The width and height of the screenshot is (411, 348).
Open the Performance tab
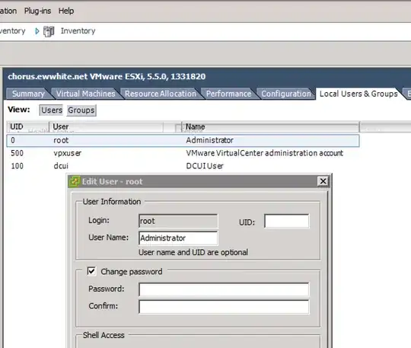(228, 94)
